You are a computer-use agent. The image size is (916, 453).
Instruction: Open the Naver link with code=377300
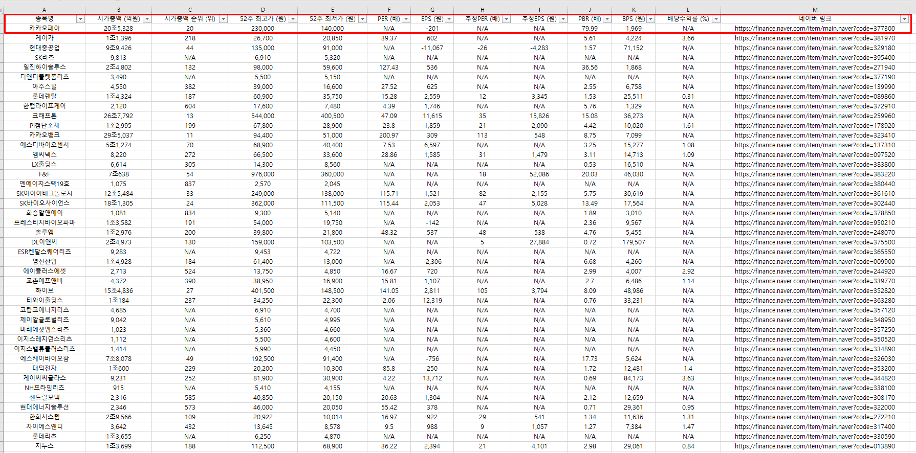click(x=815, y=29)
